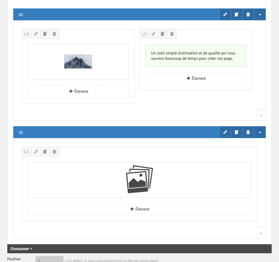Delete the right 1/2 column
Viewport: 279px width, 262px height.
click(x=172, y=34)
